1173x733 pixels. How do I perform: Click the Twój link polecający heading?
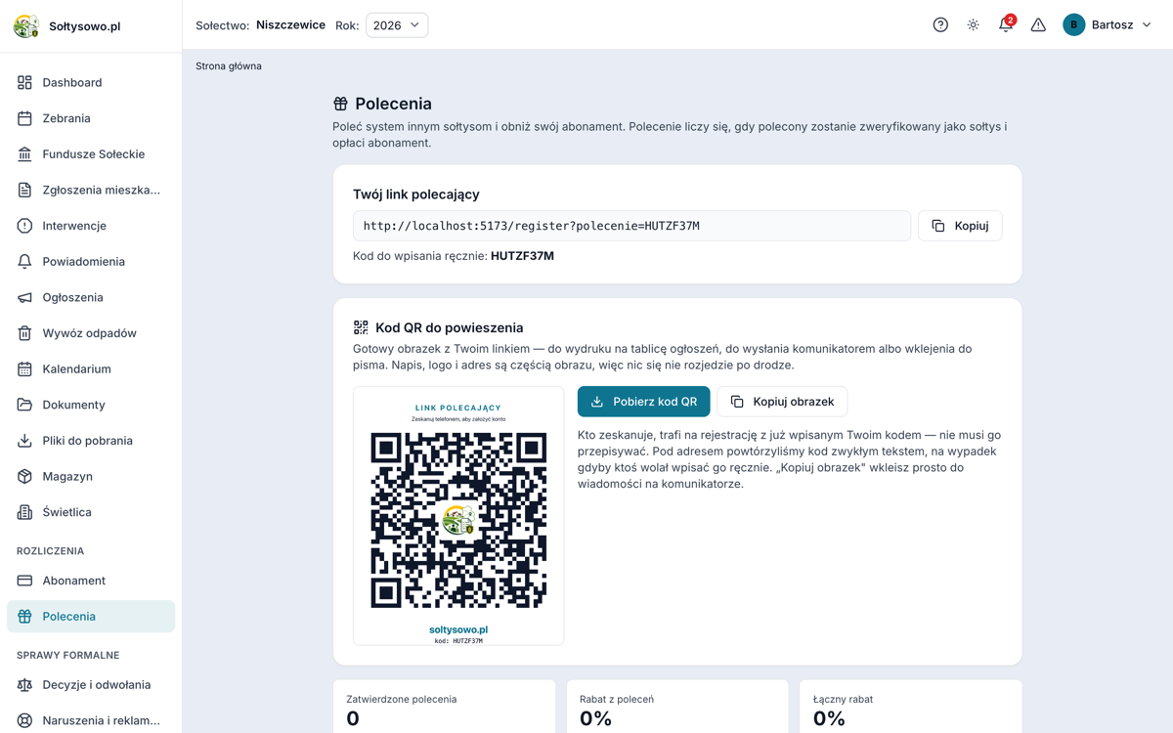pos(416,194)
